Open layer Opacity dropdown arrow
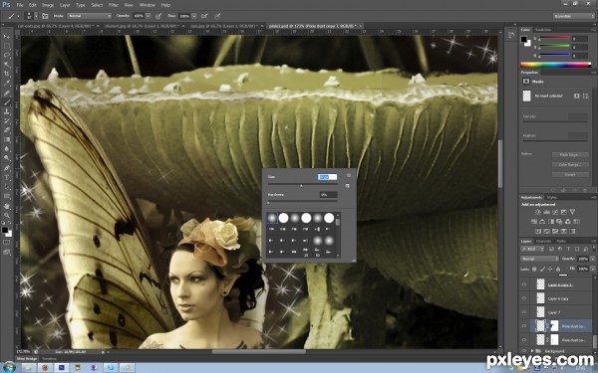 tap(592, 259)
